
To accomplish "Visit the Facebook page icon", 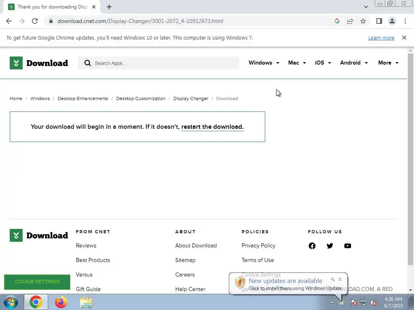I will pyautogui.click(x=312, y=246).
